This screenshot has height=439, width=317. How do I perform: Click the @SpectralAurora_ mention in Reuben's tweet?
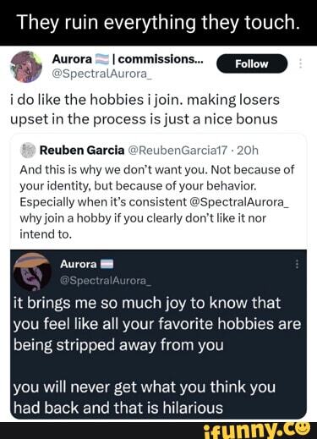(x=238, y=202)
